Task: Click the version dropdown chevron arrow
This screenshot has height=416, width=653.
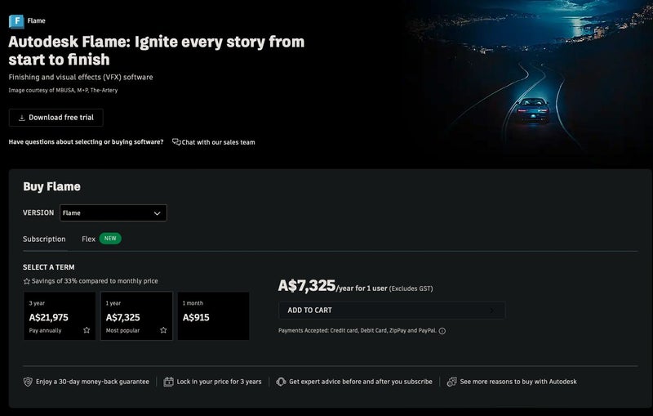Action: [158, 213]
